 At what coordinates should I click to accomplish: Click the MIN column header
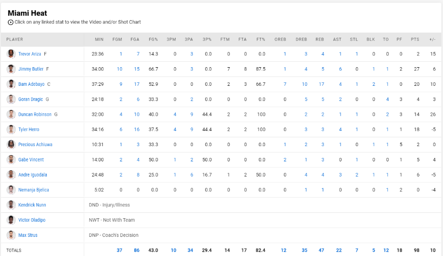(x=99, y=39)
